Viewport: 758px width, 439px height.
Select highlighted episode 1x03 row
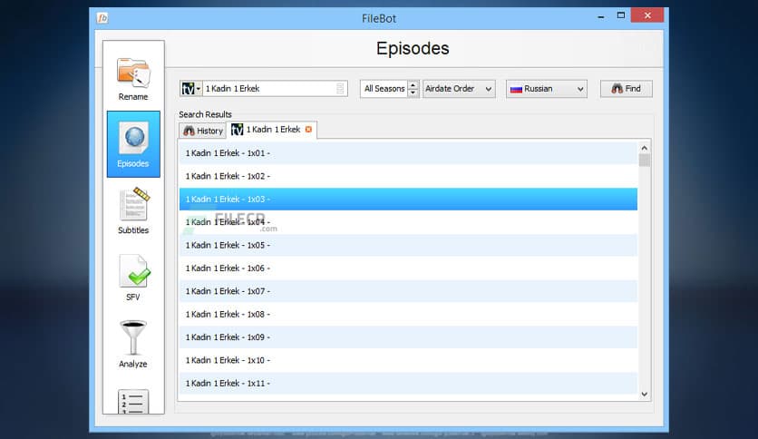coord(408,200)
